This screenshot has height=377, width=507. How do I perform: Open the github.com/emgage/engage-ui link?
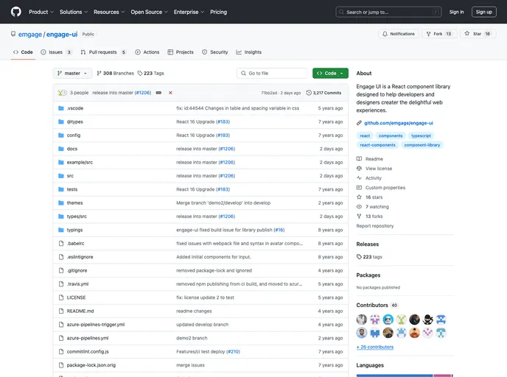point(399,123)
